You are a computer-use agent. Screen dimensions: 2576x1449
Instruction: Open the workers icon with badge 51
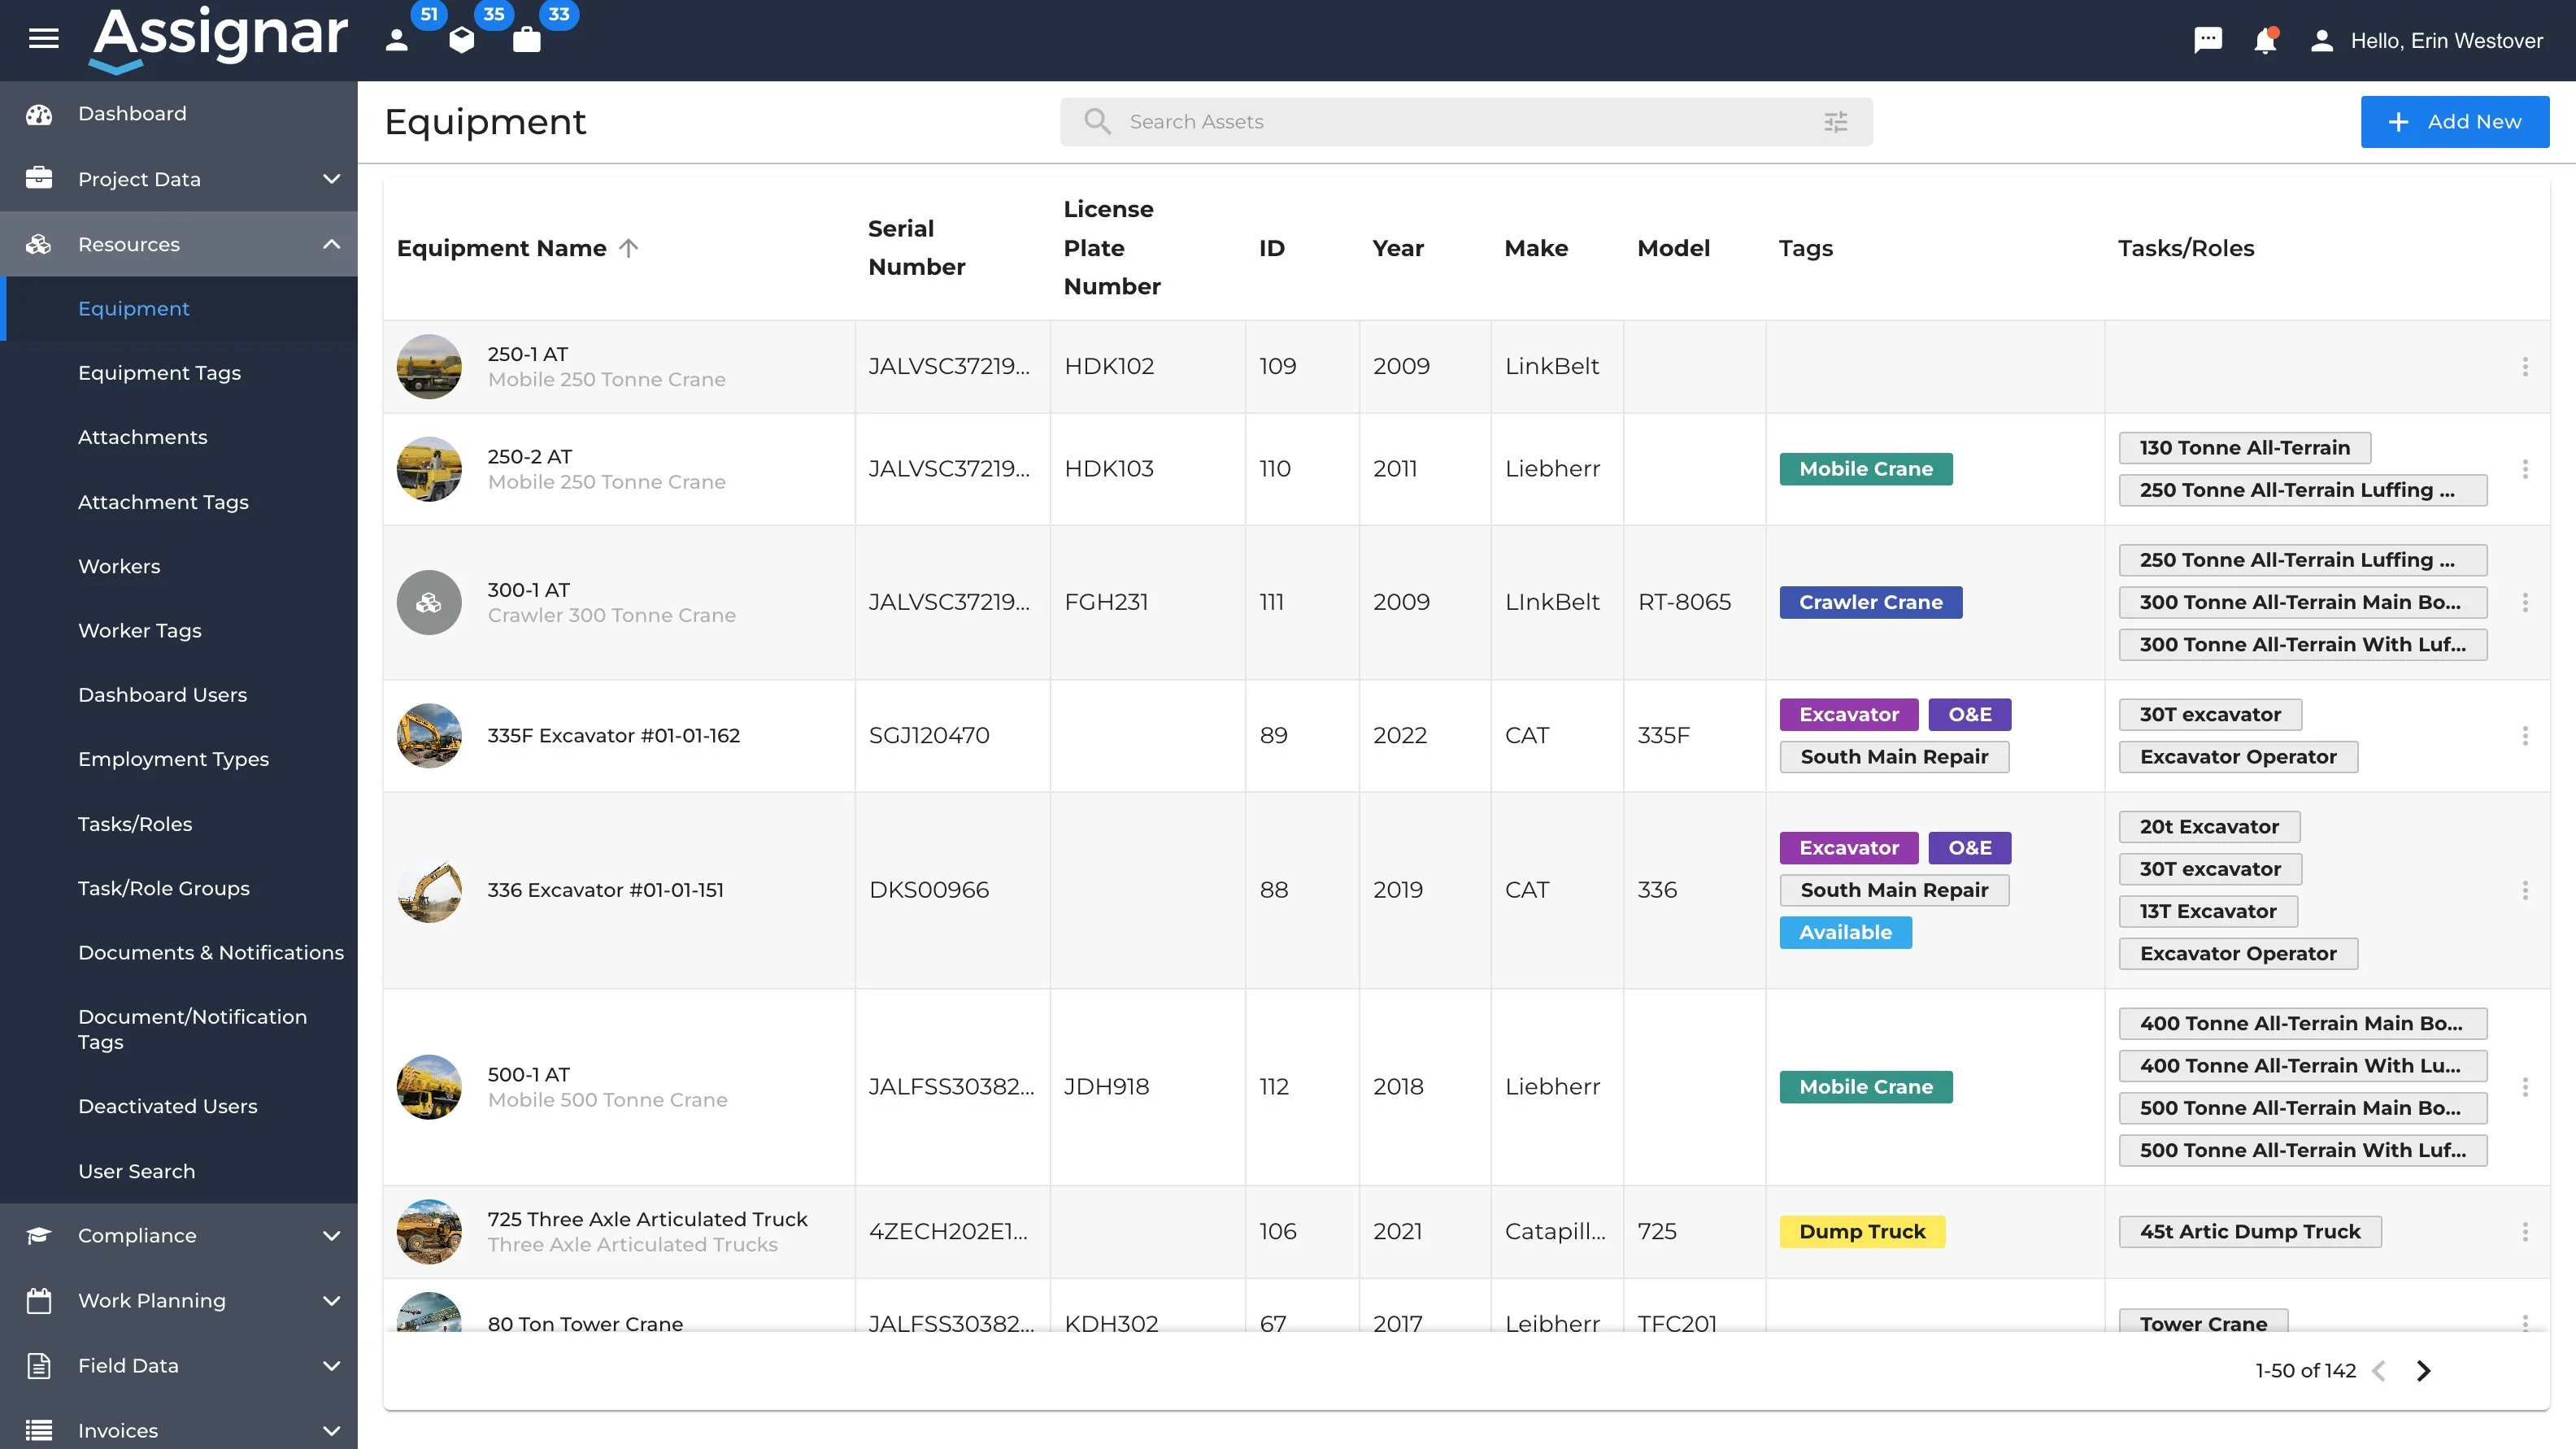(x=397, y=40)
